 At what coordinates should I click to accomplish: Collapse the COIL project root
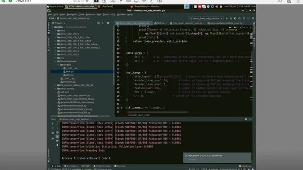[53, 27]
